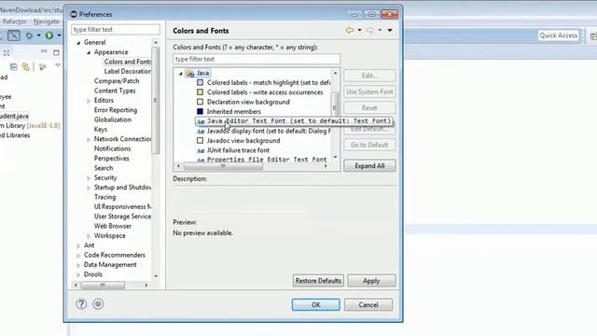Open the dropdown arrow next to the Debug icon
This screenshot has height=336, width=597.
[x=38, y=35]
